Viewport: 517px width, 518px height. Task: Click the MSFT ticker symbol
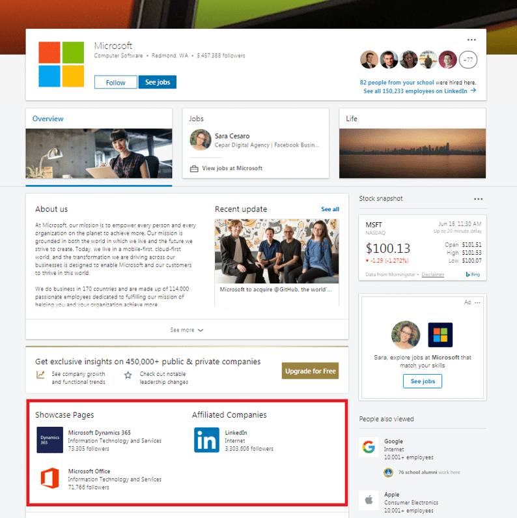click(x=374, y=225)
